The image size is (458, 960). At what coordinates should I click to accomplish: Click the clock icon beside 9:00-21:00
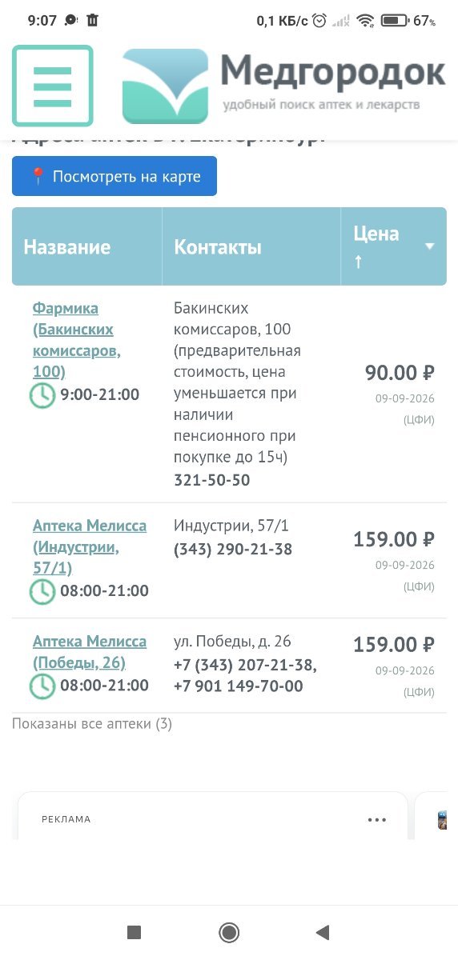[42, 395]
